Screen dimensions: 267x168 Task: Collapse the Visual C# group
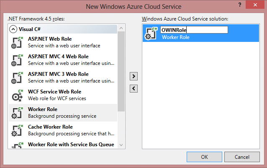point(13,29)
